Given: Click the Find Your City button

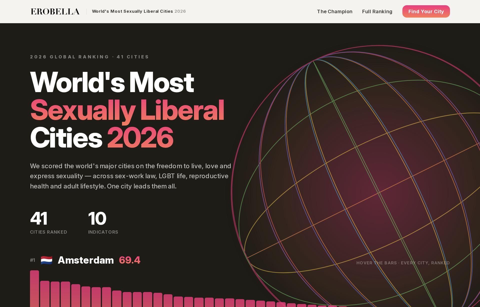Looking at the screenshot, I should tap(426, 11).
